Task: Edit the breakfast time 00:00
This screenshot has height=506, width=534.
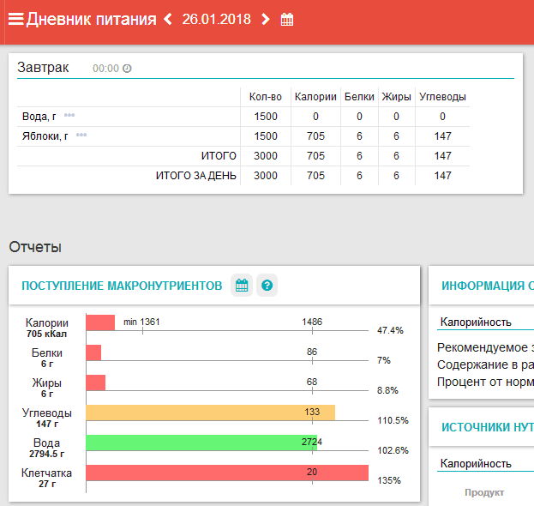Action: [x=105, y=69]
